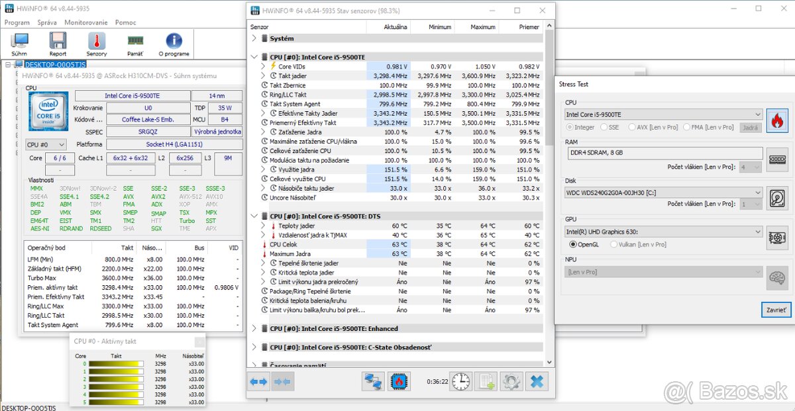Expand the Systém sensor group

pos(254,38)
